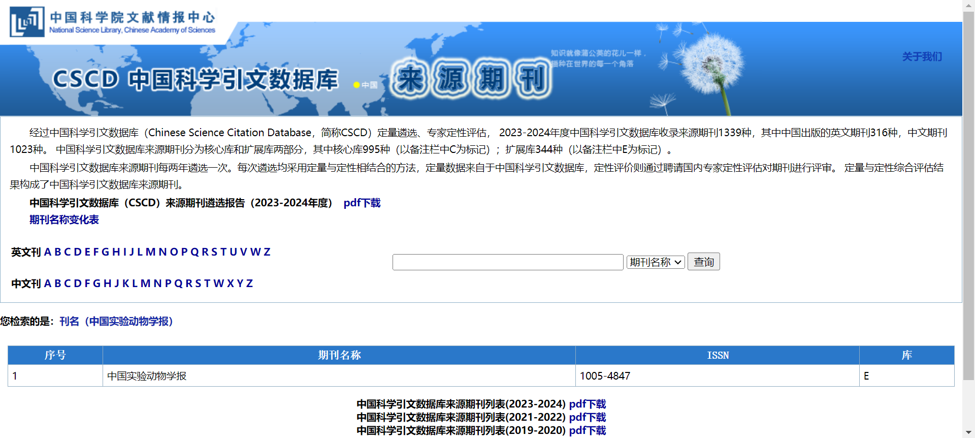Viewport: 975px width, 438px height.
Task: Click the vertical scrollbar thumb
Action: [x=969, y=196]
